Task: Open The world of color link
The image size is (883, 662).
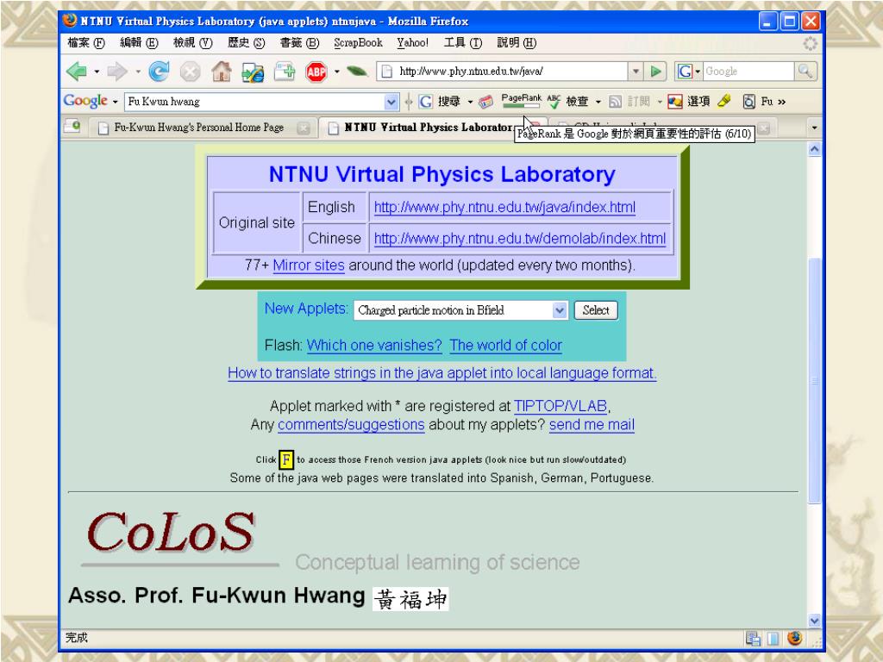Action: tap(505, 345)
